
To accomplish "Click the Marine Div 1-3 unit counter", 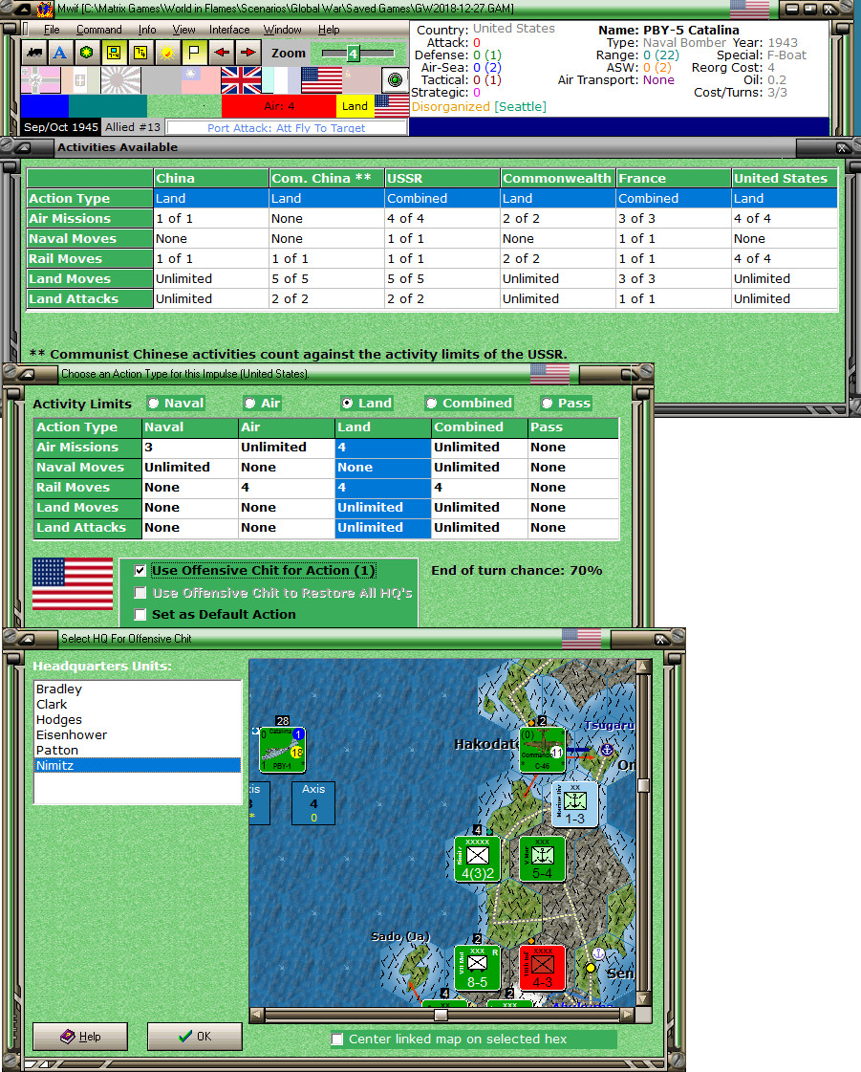I will tap(574, 804).
